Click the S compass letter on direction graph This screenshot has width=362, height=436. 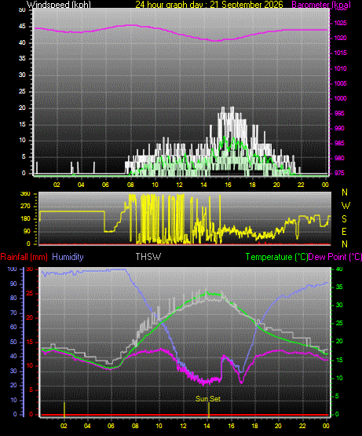click(x=344, y=219)
